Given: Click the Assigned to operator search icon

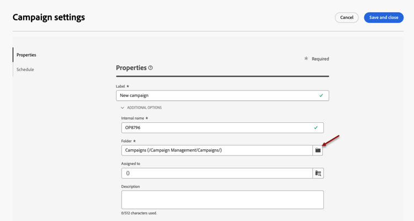Looking at the screenshot, I should (x=318, y=173).
